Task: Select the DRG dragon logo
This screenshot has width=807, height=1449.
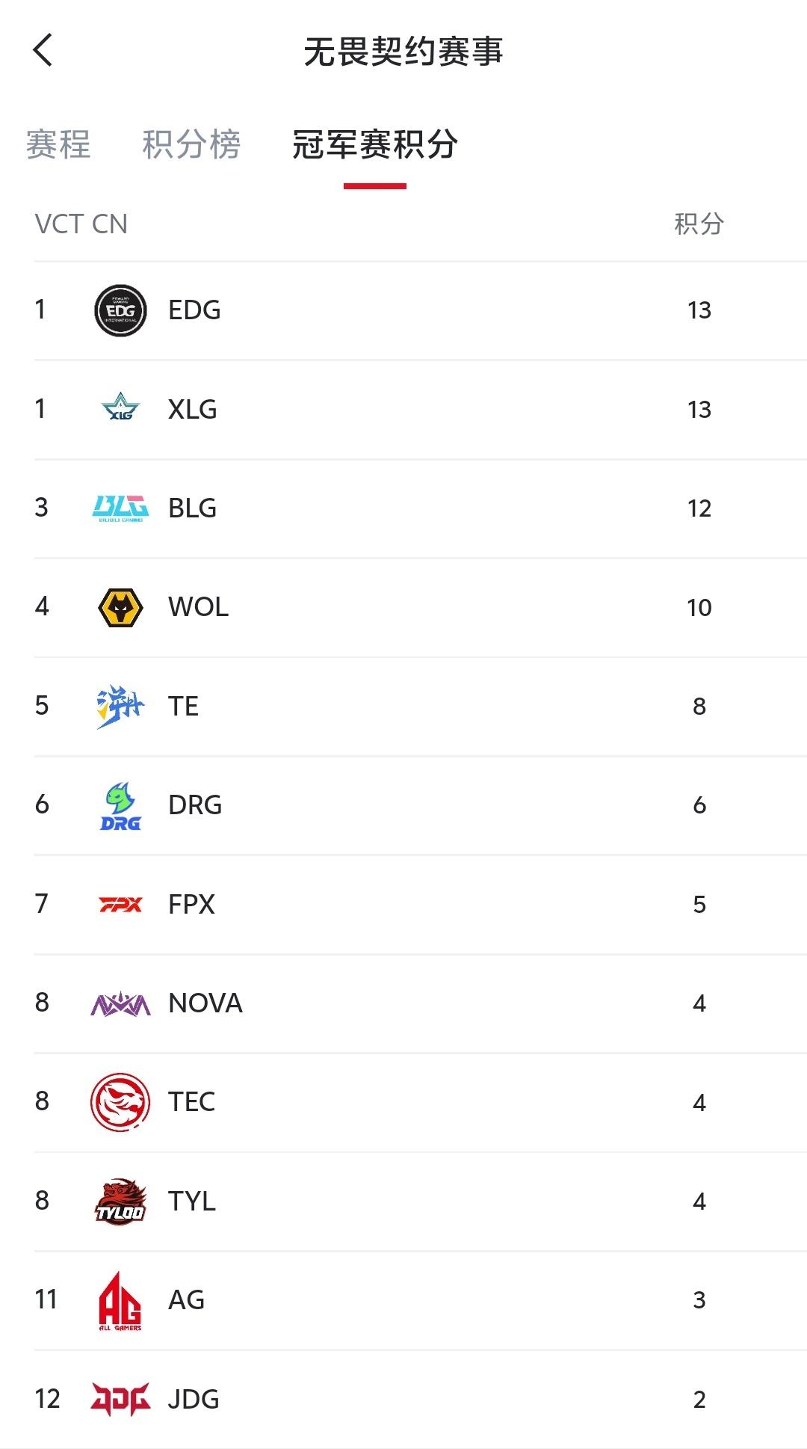Action: [x=120, y=806]
